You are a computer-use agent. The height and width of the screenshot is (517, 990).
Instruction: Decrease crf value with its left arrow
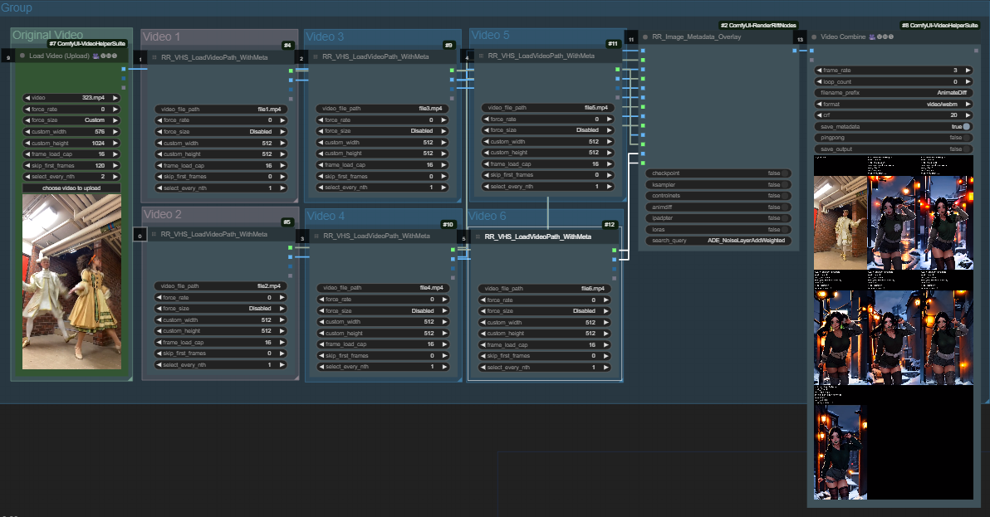(x=820, y=115)
